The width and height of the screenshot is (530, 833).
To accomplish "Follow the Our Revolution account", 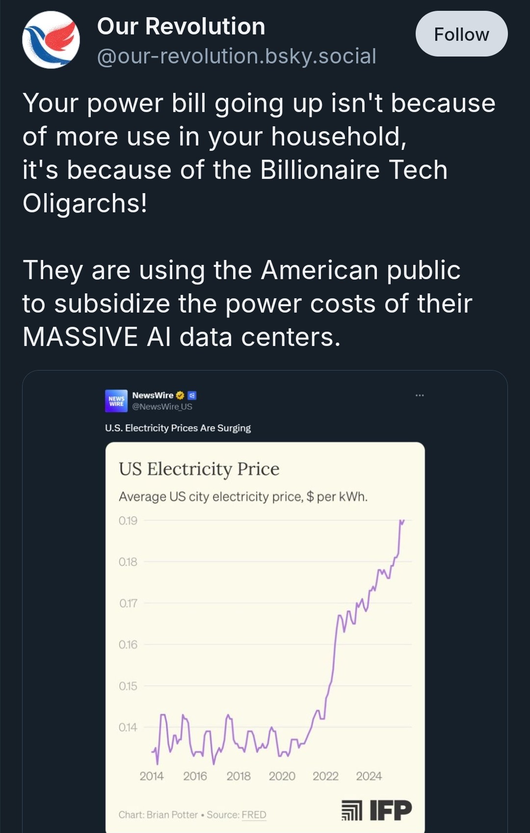I will [x=461, y=34].
